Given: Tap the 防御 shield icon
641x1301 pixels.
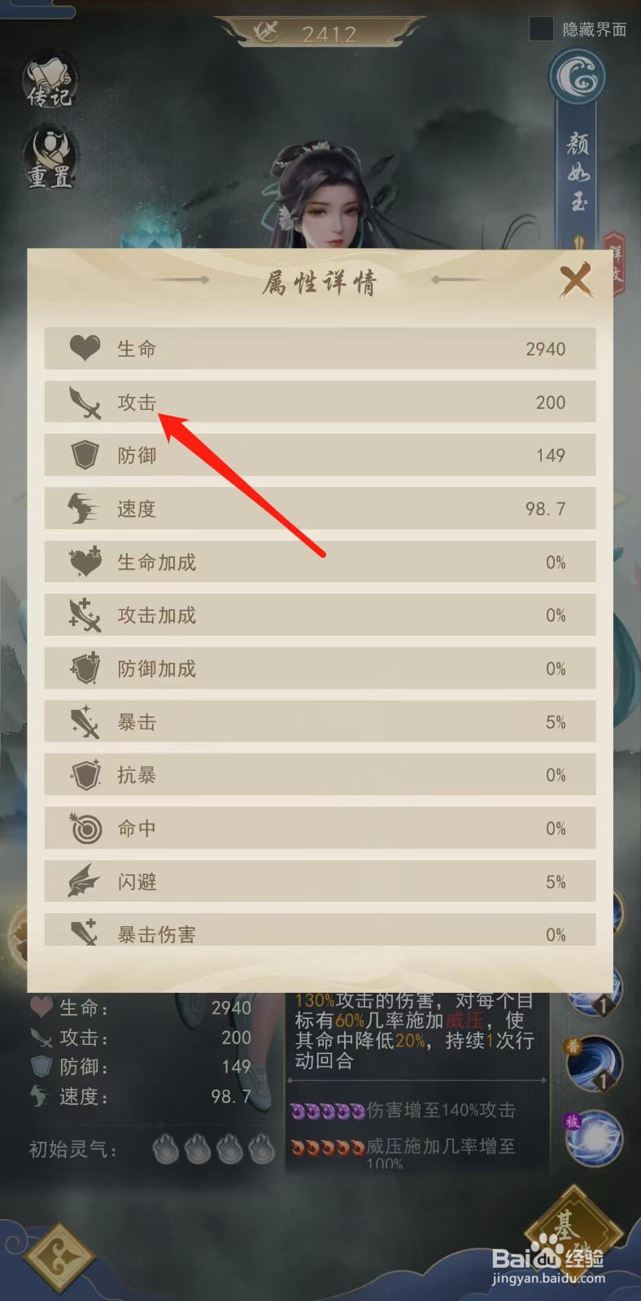Looking at the screenshot, I should (x=85, y=455).
